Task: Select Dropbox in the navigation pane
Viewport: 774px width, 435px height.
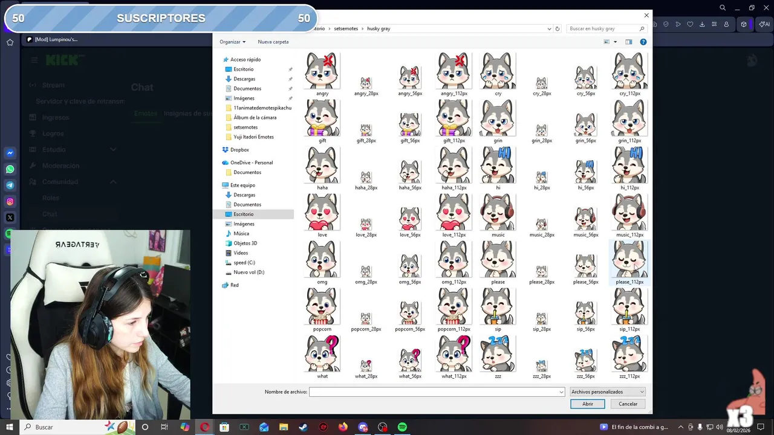Action: pos(239,150)
